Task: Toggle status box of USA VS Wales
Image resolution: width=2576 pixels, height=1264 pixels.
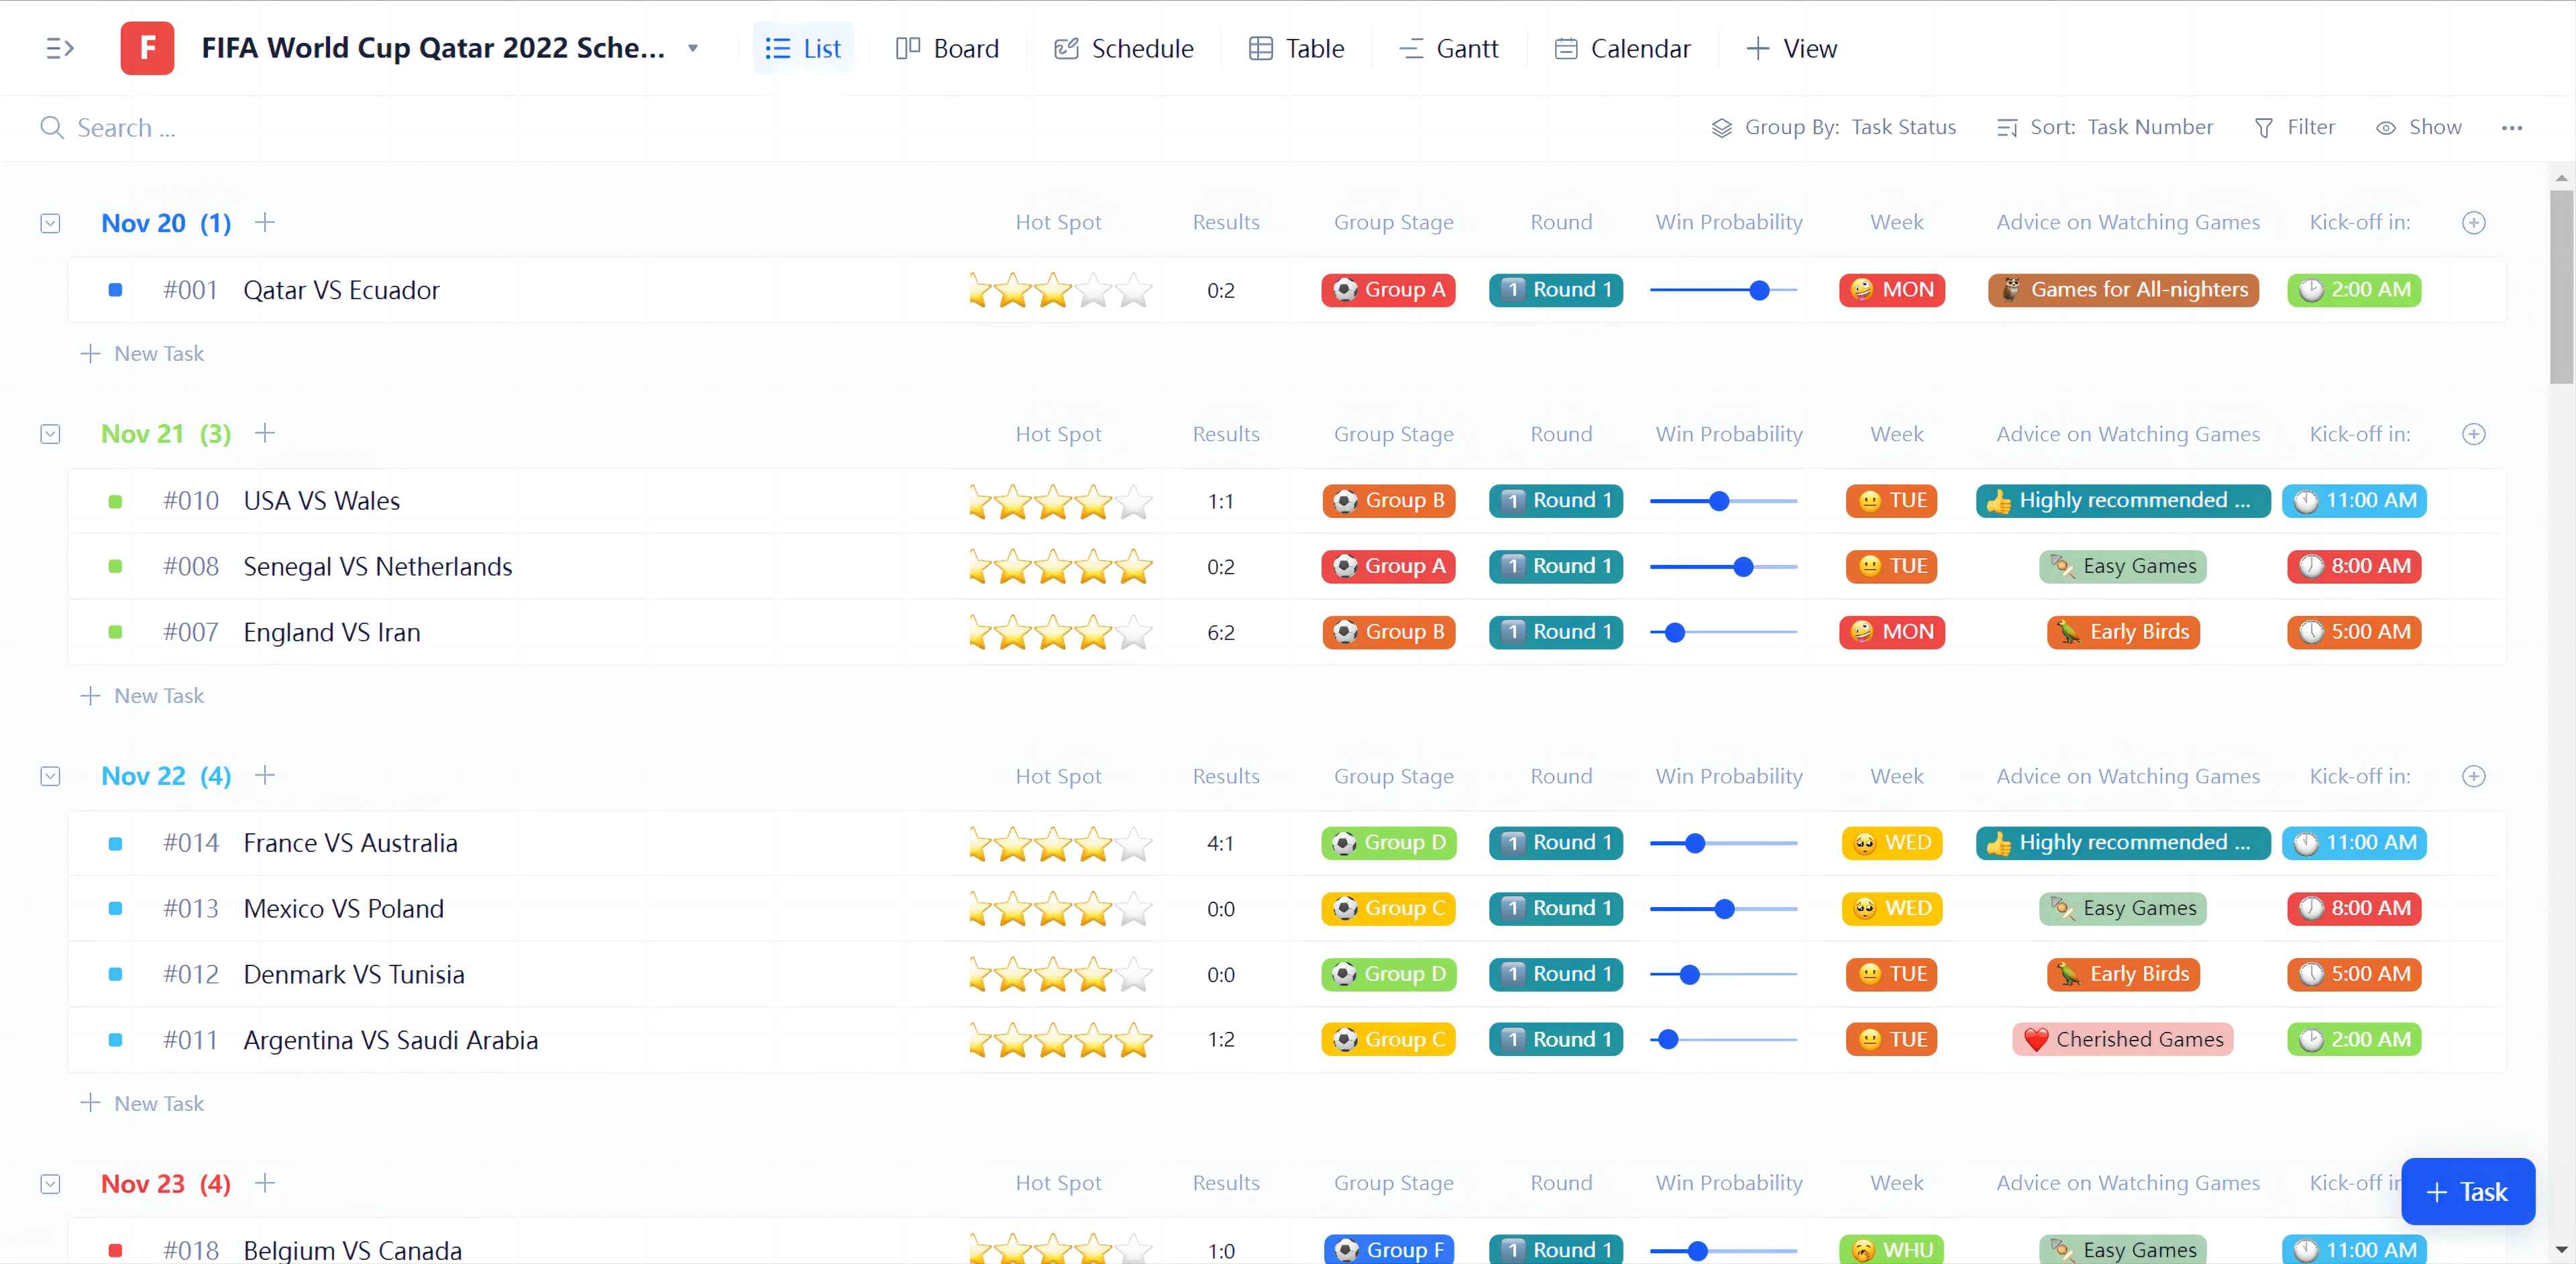Action: (x=115, y=501)
